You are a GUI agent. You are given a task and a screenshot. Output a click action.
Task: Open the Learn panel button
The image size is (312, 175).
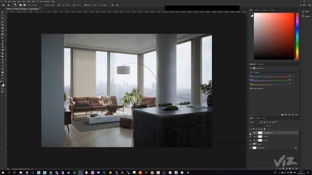(306, 12)
